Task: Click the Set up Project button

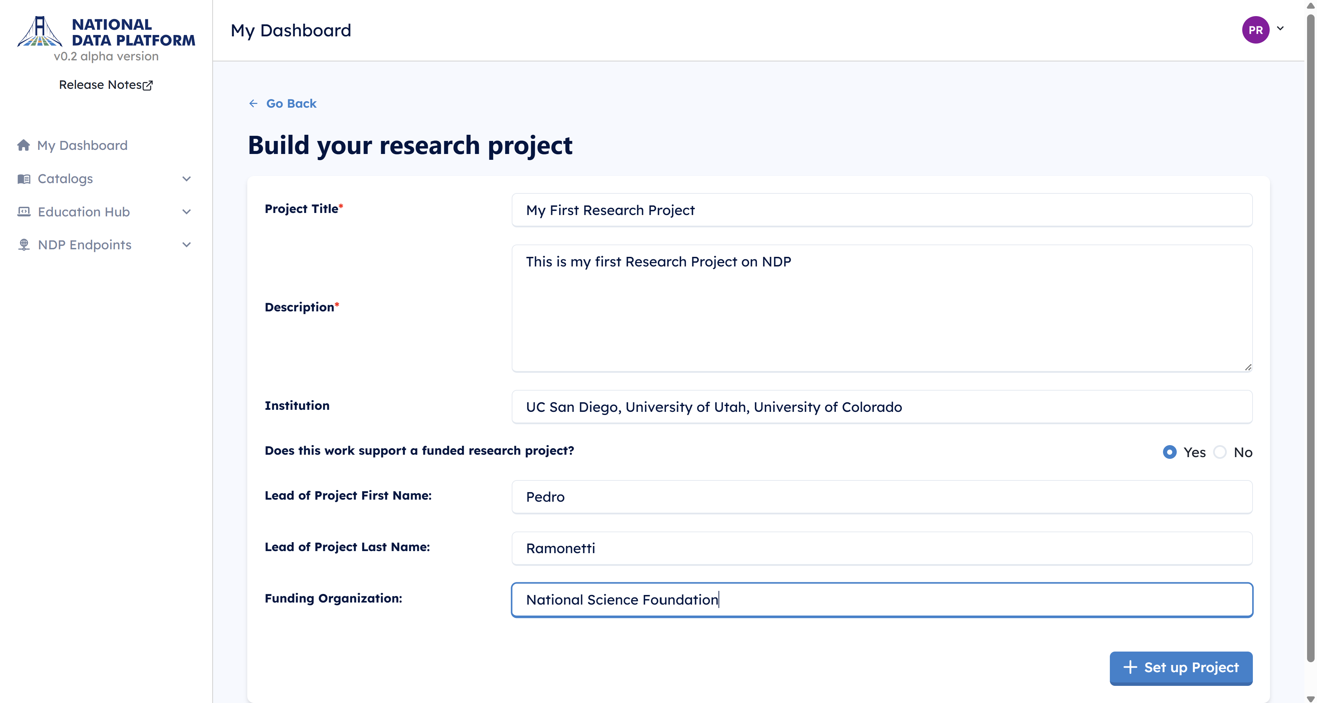Action: click(1181, 668)
